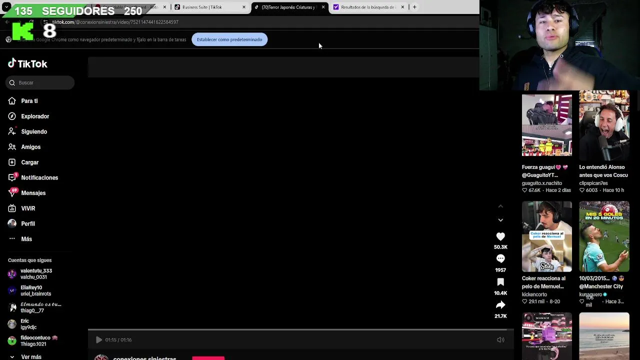Open followed account Eric igy9djc
The width and height of the screenshot is (640, 360).
click(25, 324)
